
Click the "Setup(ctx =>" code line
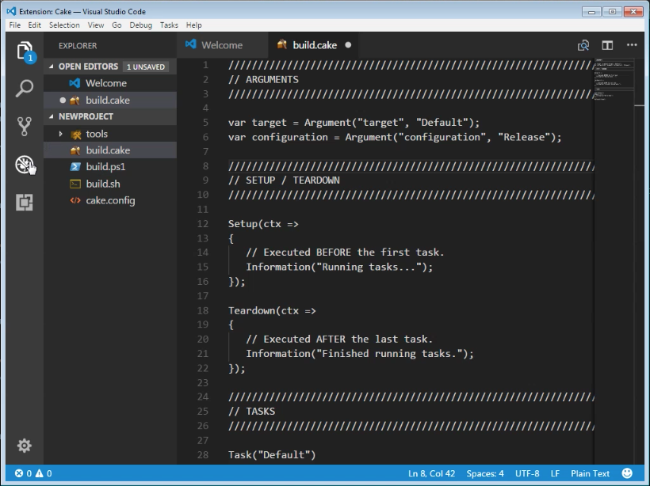pyautogui.click(x=263, y=224)
